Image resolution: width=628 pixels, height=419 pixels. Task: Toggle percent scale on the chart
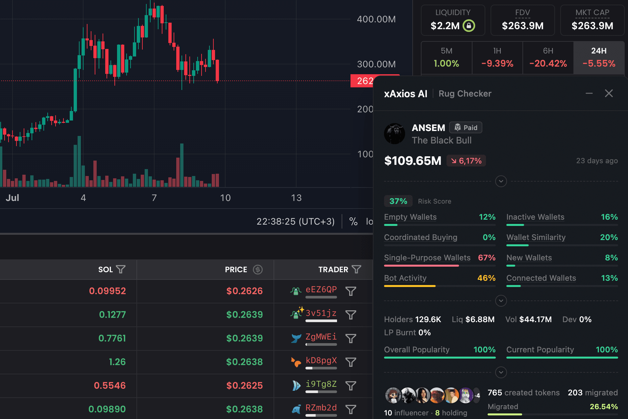coord(353,222)
